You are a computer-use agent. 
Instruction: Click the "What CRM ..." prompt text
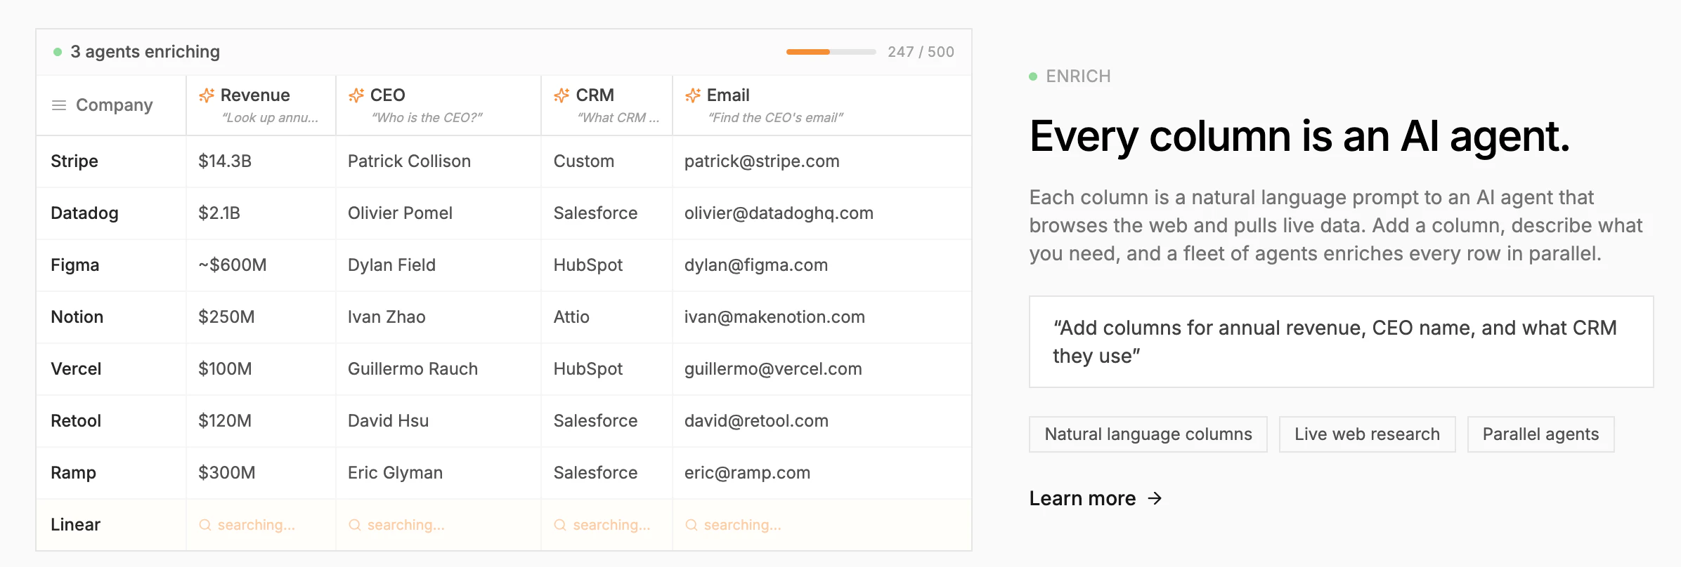[x=618, y=118]
